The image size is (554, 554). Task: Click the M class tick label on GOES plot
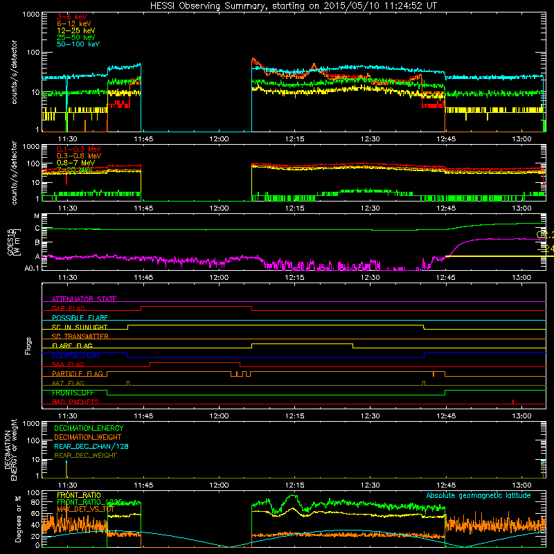tap(37, 216)
